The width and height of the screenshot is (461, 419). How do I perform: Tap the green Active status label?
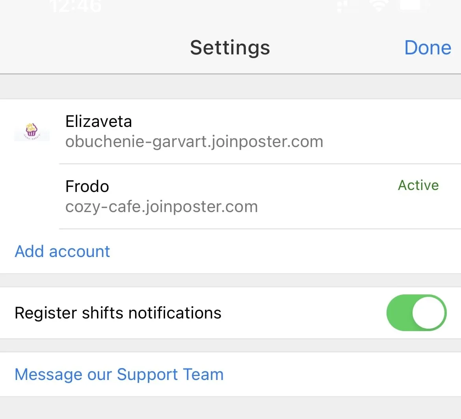(x=418, y=185)
